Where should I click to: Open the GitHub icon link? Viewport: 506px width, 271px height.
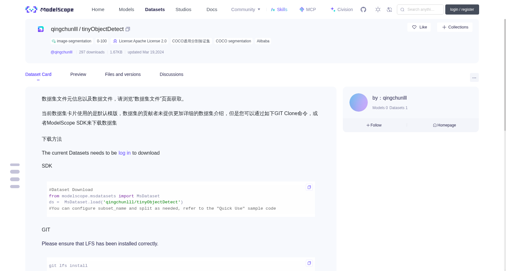coord(363,9)
